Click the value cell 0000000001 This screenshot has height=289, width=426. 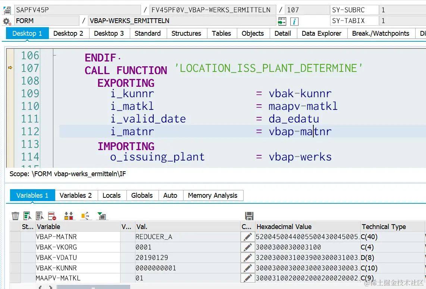coord(188,268)
